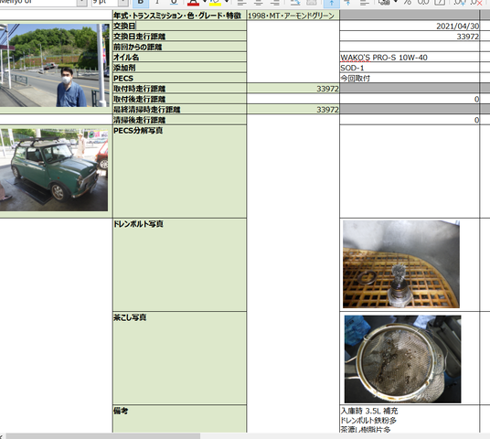The height and width of the screenshot is (439, 490).
Task: Click the align top button
Action: [332, 3]
